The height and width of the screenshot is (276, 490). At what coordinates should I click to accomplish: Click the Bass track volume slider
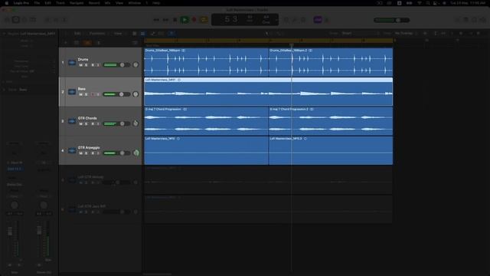[x=116, y=94]
